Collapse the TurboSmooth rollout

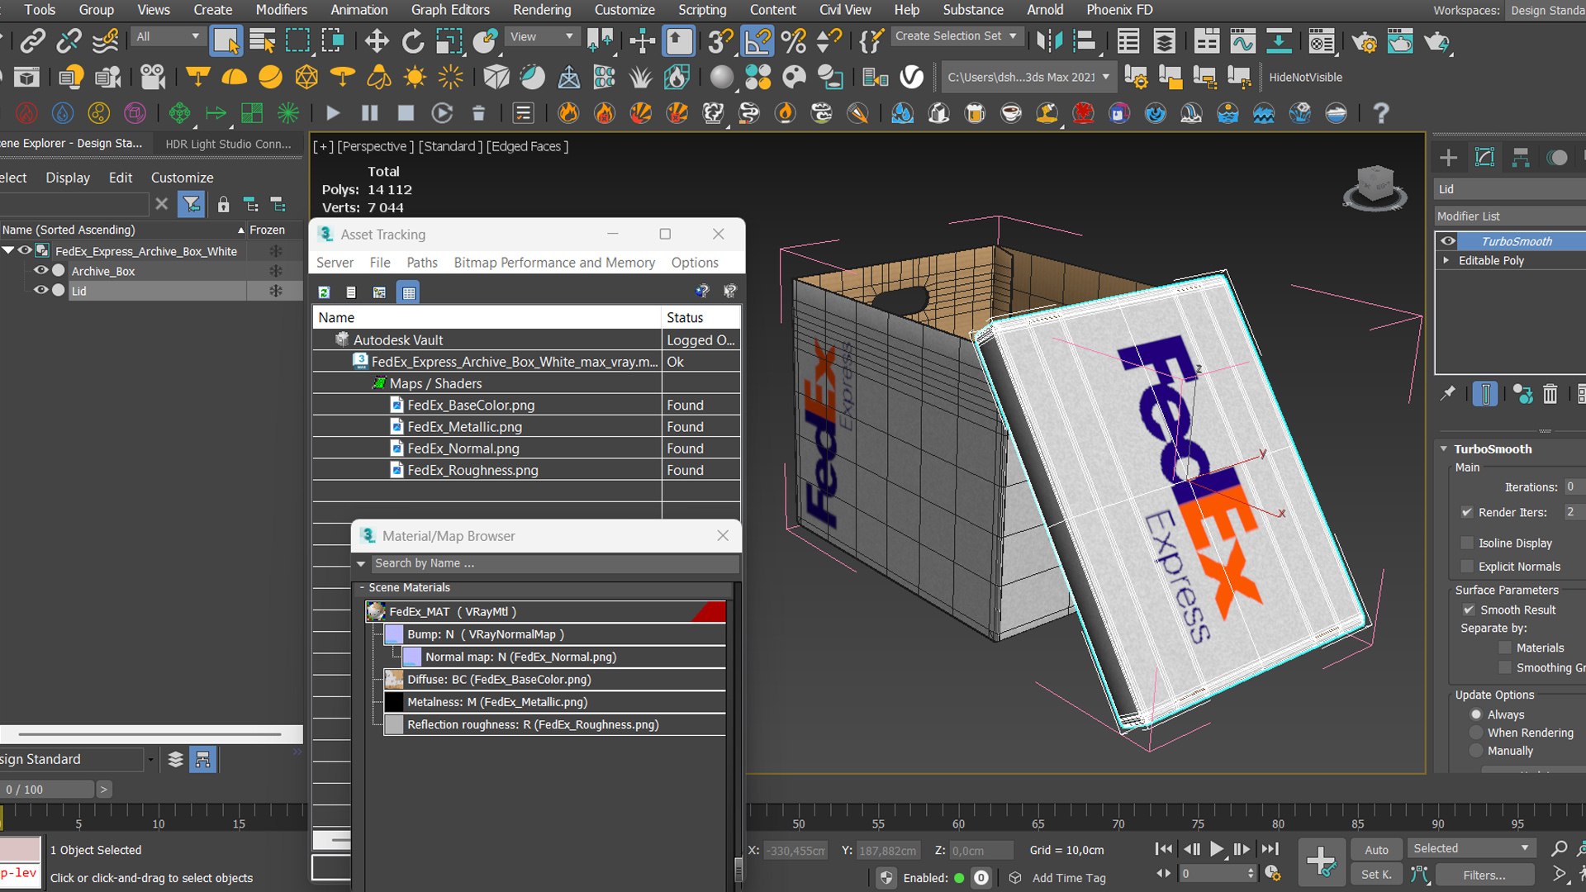[1444, 448]
